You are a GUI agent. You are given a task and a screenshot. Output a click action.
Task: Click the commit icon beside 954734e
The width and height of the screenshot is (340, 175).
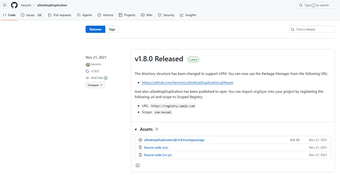(87, 78)
